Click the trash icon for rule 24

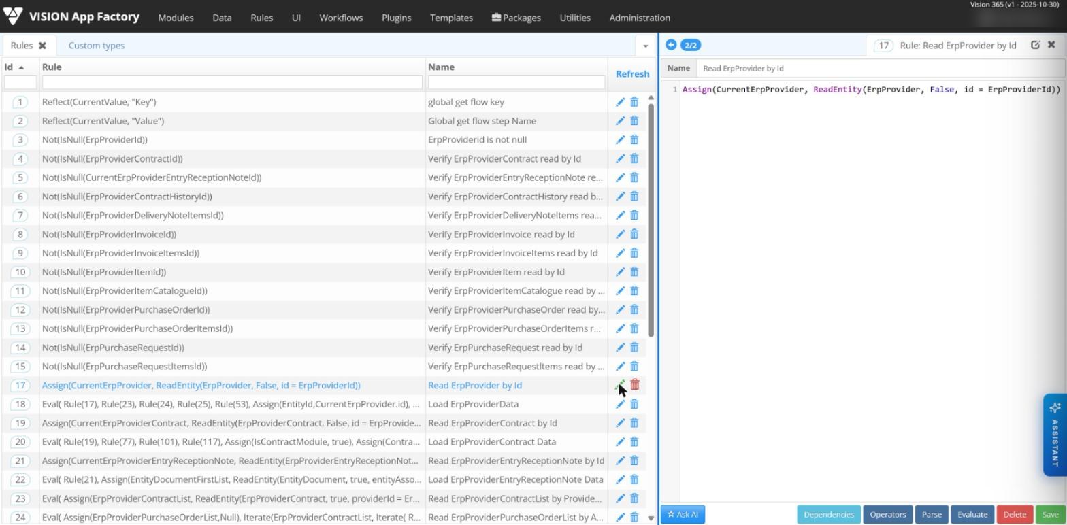point(634,517)
